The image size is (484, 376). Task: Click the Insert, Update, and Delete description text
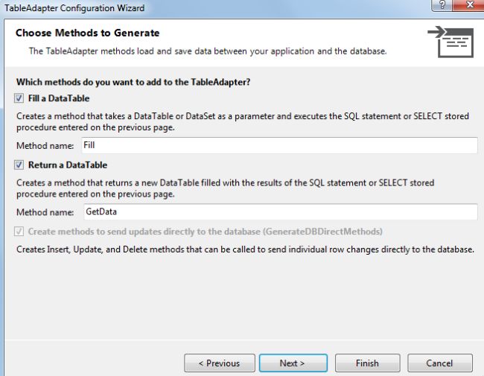(x=245, y=249)
